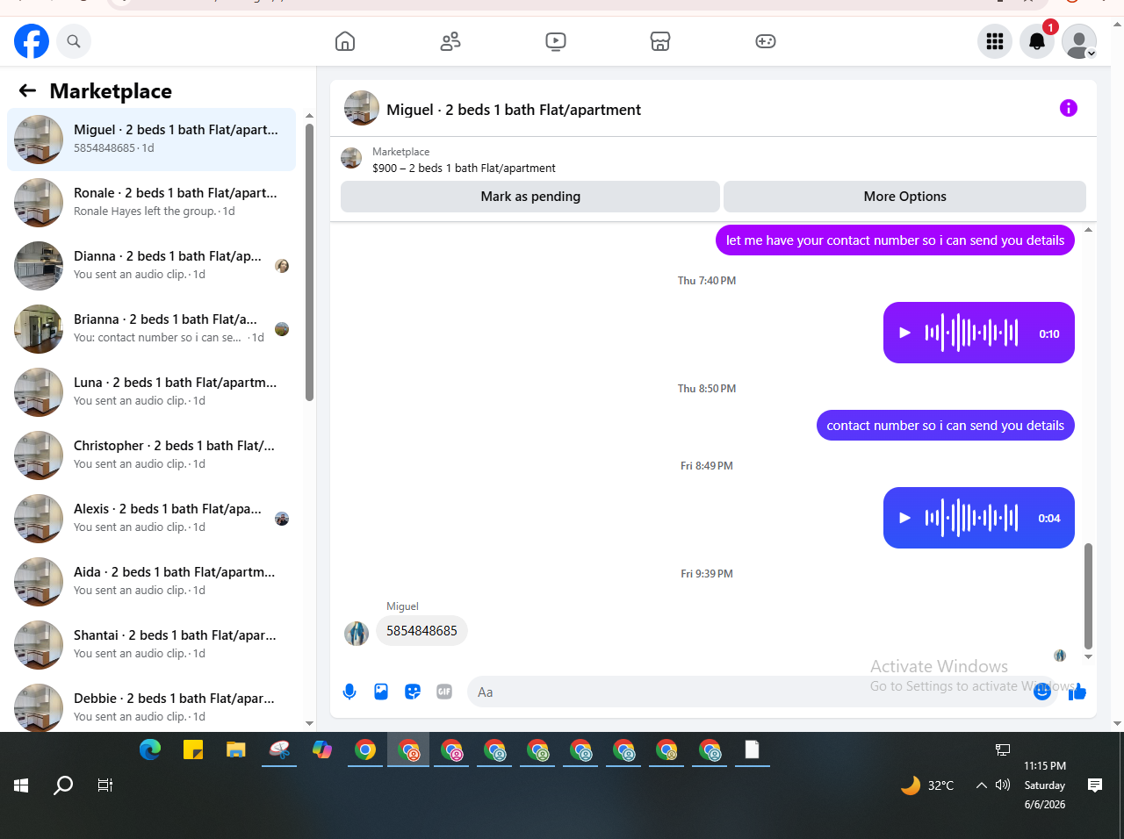Open the GIF picker
Image resolution: width=1124 pixels, height=839 pixels.
pyautogui.click(x=444, y=692)
